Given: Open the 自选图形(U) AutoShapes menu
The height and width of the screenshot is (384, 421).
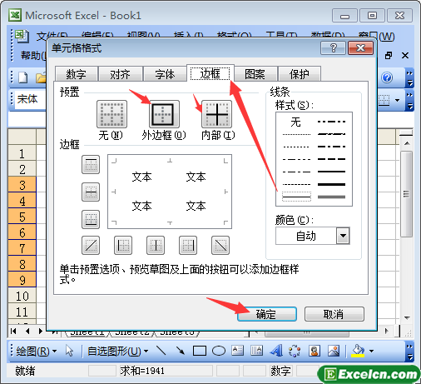Looking at the screenshot, I should [x=117, y=352].
